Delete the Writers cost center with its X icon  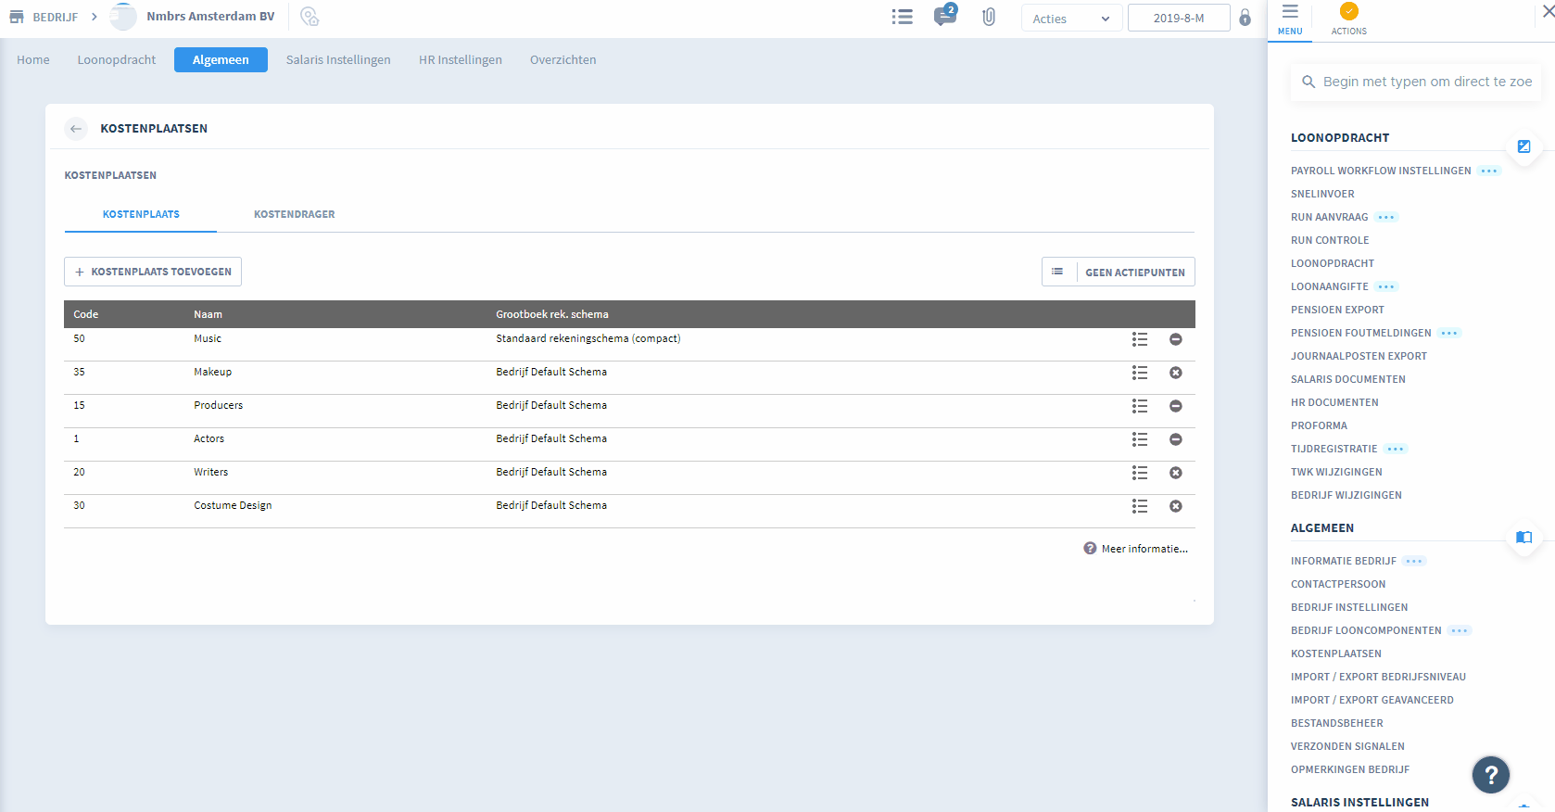pyautogui.click(x=1176, y=473)
